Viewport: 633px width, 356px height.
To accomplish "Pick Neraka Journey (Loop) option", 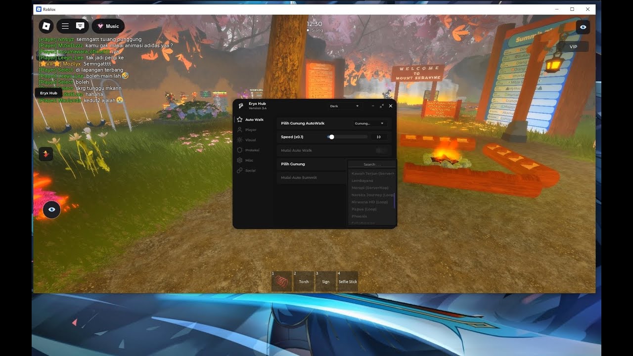I will 372,195.
